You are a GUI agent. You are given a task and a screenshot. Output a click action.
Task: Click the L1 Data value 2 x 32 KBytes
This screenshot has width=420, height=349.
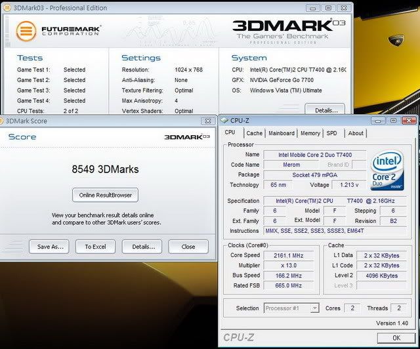pyautogui.click(x=382, y=256)
